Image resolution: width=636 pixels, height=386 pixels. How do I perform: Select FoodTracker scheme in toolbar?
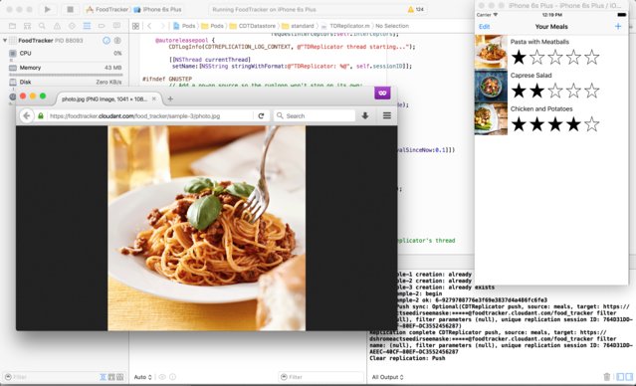tap(107, 9)
